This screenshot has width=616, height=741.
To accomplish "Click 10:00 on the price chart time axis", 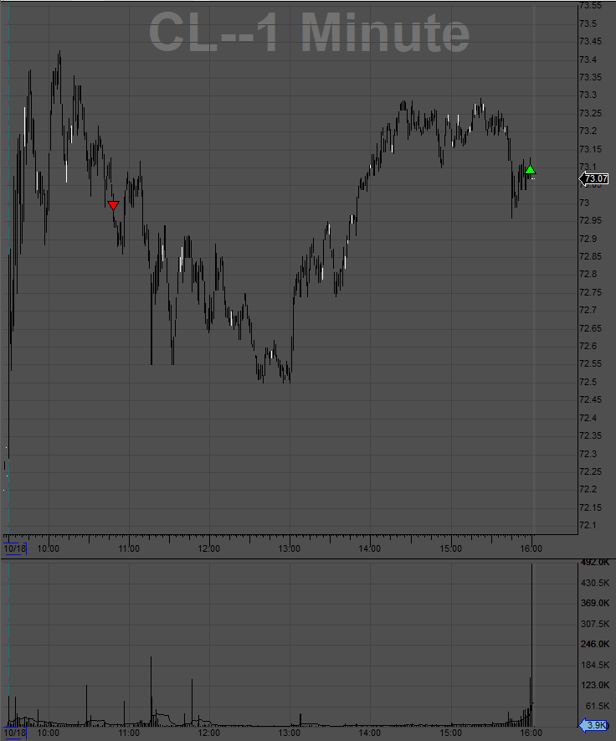I will [x=49, y=548].
